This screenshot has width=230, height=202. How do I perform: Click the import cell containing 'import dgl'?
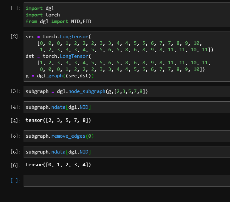[x=127, y=15]
